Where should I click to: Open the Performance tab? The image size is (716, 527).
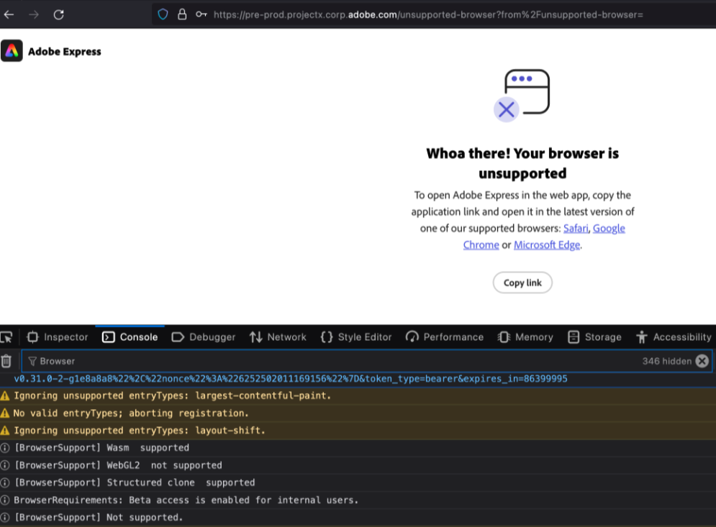445,336
